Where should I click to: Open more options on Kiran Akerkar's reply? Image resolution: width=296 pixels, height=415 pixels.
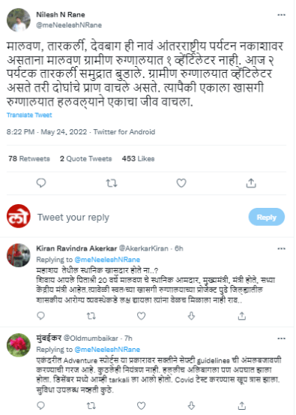[x=282, y=248]
